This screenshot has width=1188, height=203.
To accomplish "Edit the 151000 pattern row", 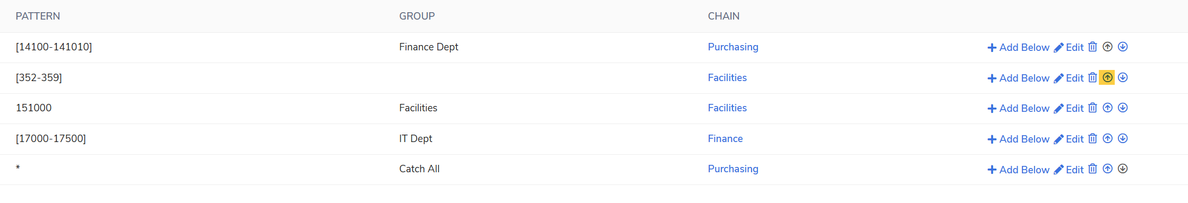I will pos(1069,108).
